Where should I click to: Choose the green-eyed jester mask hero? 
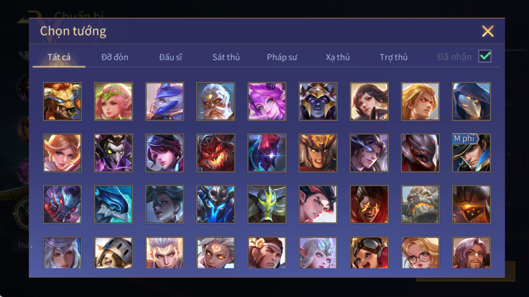[x=113, y=153]
